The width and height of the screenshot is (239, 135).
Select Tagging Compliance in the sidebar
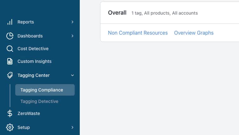click(x=45, y=90)
